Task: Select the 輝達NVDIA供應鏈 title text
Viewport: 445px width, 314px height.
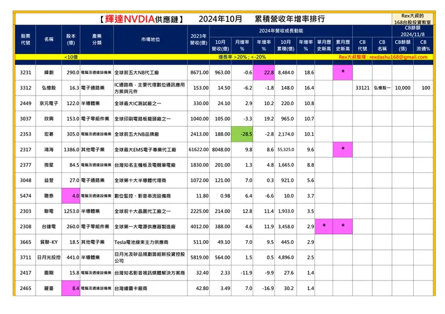Action: (x=141, y=19)
